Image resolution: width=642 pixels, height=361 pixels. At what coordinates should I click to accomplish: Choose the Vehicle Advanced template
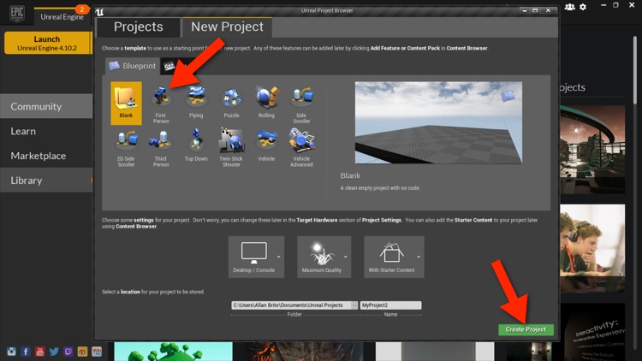[x=301, y=147]
